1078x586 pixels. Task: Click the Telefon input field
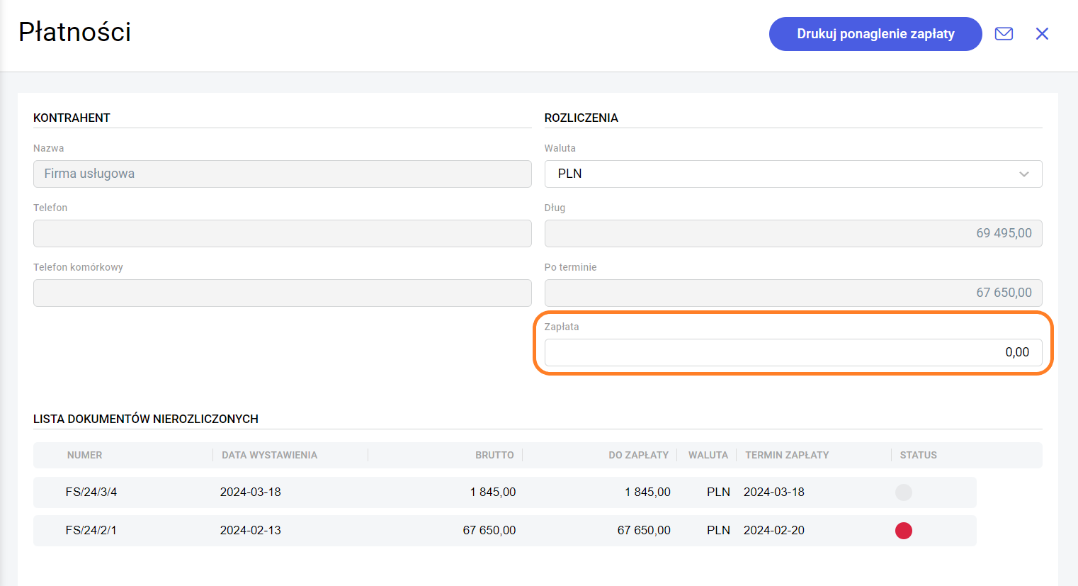(x=282, y=233)
